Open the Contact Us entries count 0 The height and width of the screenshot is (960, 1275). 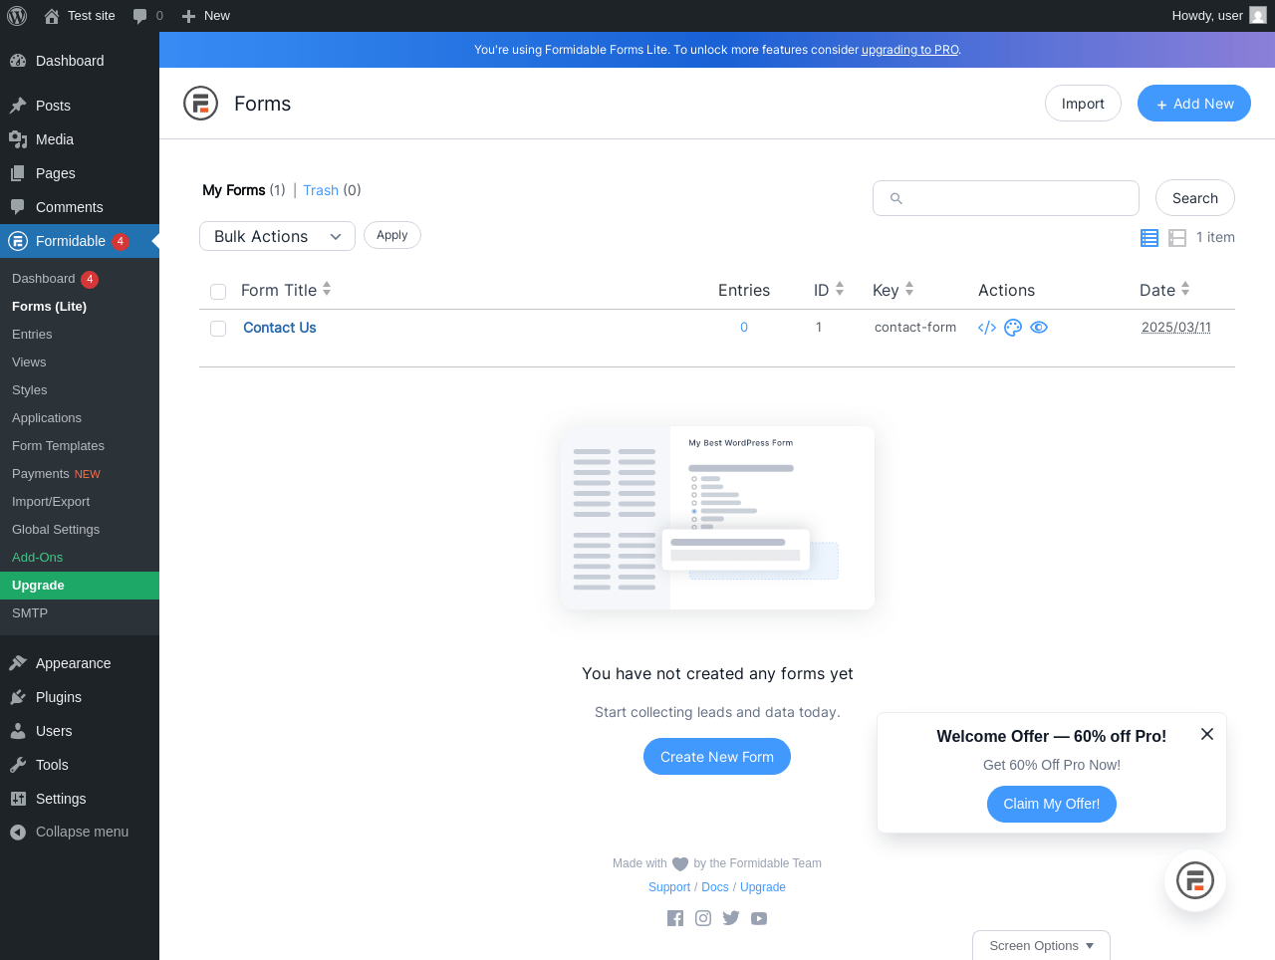[x=744, y=328]
